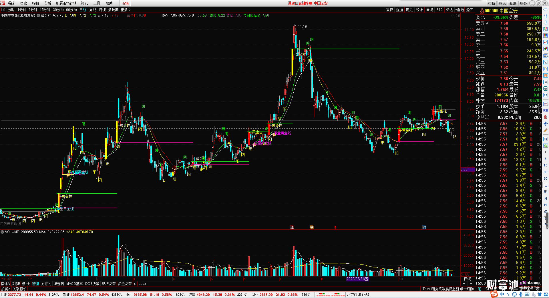Click the F12 trading sidebar icon
Viewport: 549px width, 298px height.
546,82
